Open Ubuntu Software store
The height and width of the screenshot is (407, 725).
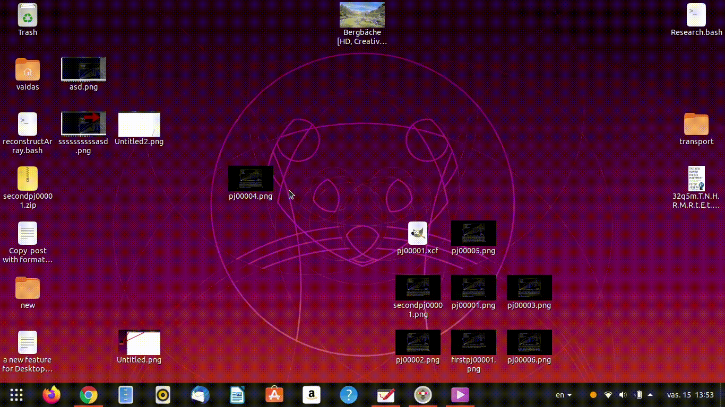[274, 395]
